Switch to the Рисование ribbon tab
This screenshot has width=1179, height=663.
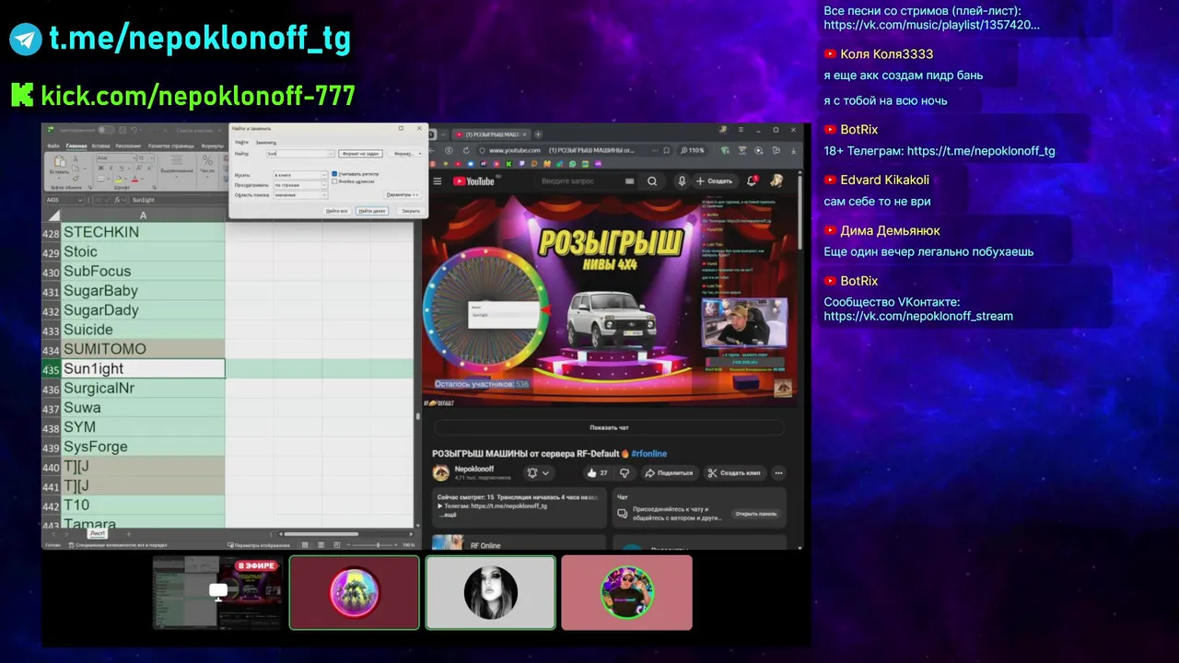128,145
